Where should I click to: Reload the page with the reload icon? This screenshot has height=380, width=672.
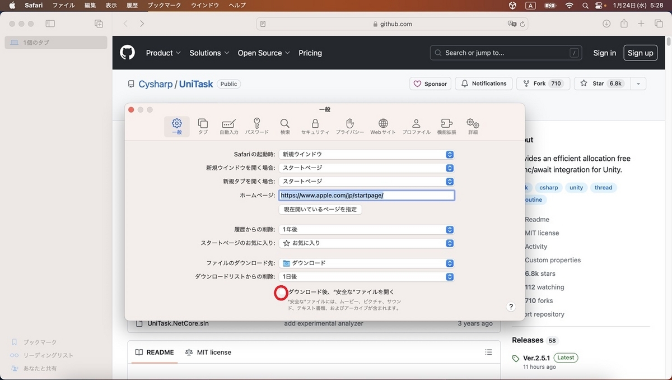(522, 24)
